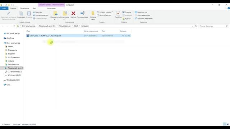Open the Управление tab
This screenshot has width=230, height=129.
tap(51, 8)
